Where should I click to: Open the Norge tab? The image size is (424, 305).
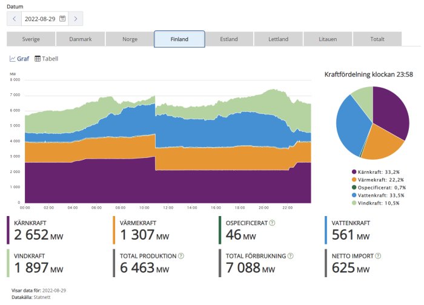pyautogui.click(x=130, y=39)
